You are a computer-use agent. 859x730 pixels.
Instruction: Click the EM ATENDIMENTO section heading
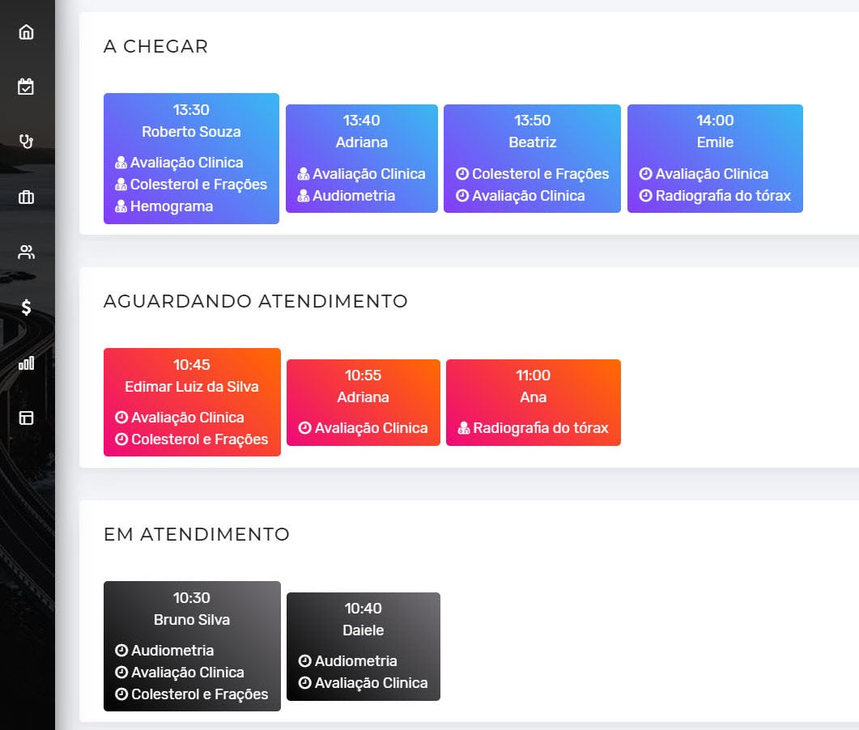(197, 534)
